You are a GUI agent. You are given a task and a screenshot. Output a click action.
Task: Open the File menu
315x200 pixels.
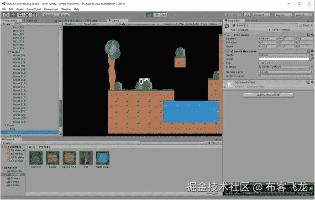pyautogui.click(x=4, y=9)
